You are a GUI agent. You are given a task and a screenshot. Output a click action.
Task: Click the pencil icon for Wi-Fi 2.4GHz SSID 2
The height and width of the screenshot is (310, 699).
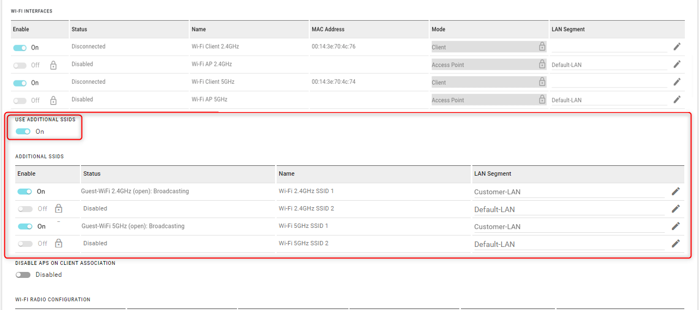(x=676, y=209)
